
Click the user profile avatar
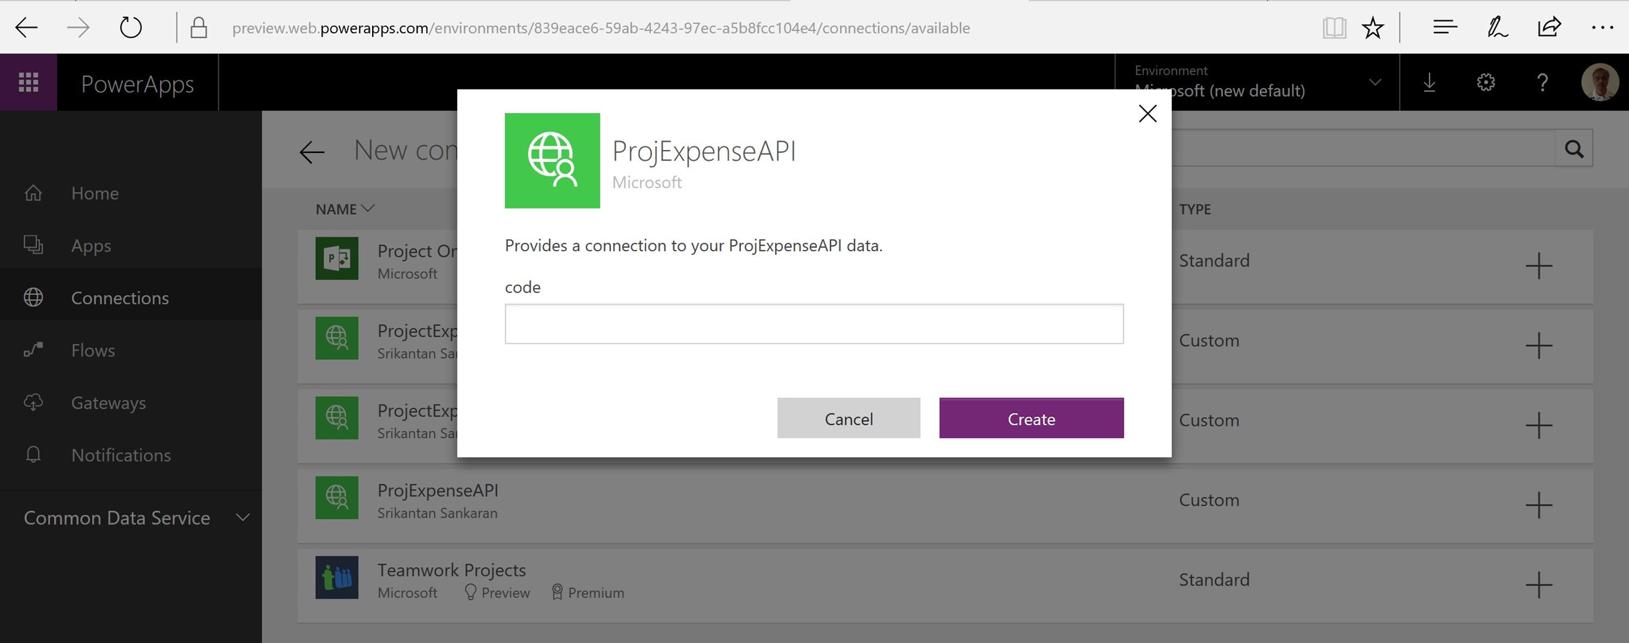(1599, 82)
